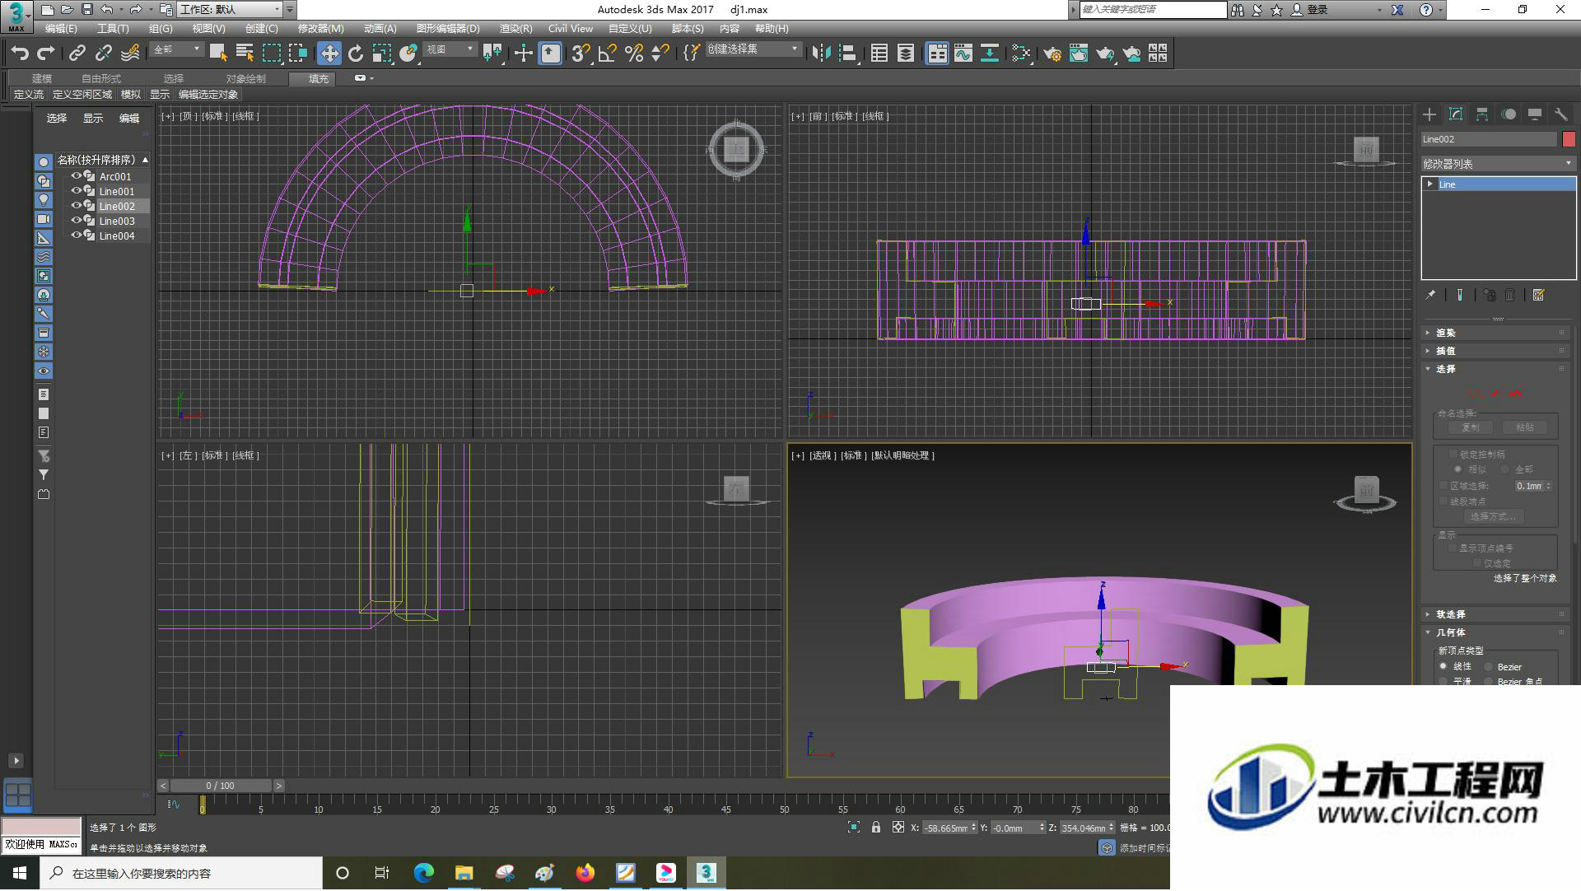This screenshot has height=891, width=1581.
Task: Expand the 插值 rollout
Action: (1495, 351)
